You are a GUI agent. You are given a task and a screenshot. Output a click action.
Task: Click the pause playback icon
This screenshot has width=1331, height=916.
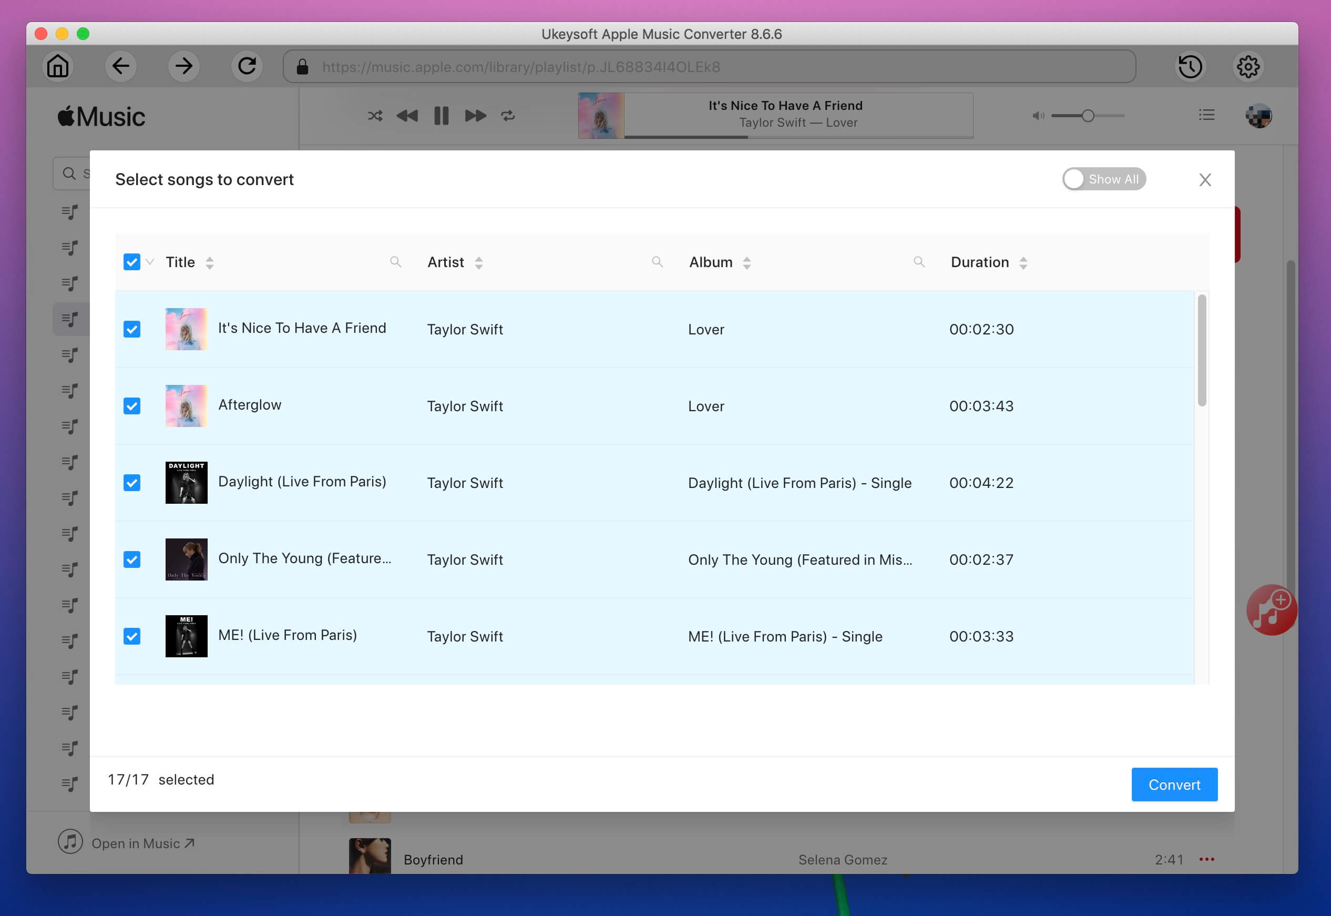click(441, 115)
